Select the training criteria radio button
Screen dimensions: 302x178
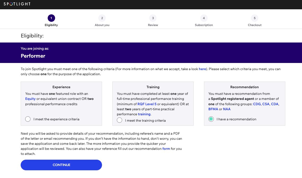click(119, 120)
